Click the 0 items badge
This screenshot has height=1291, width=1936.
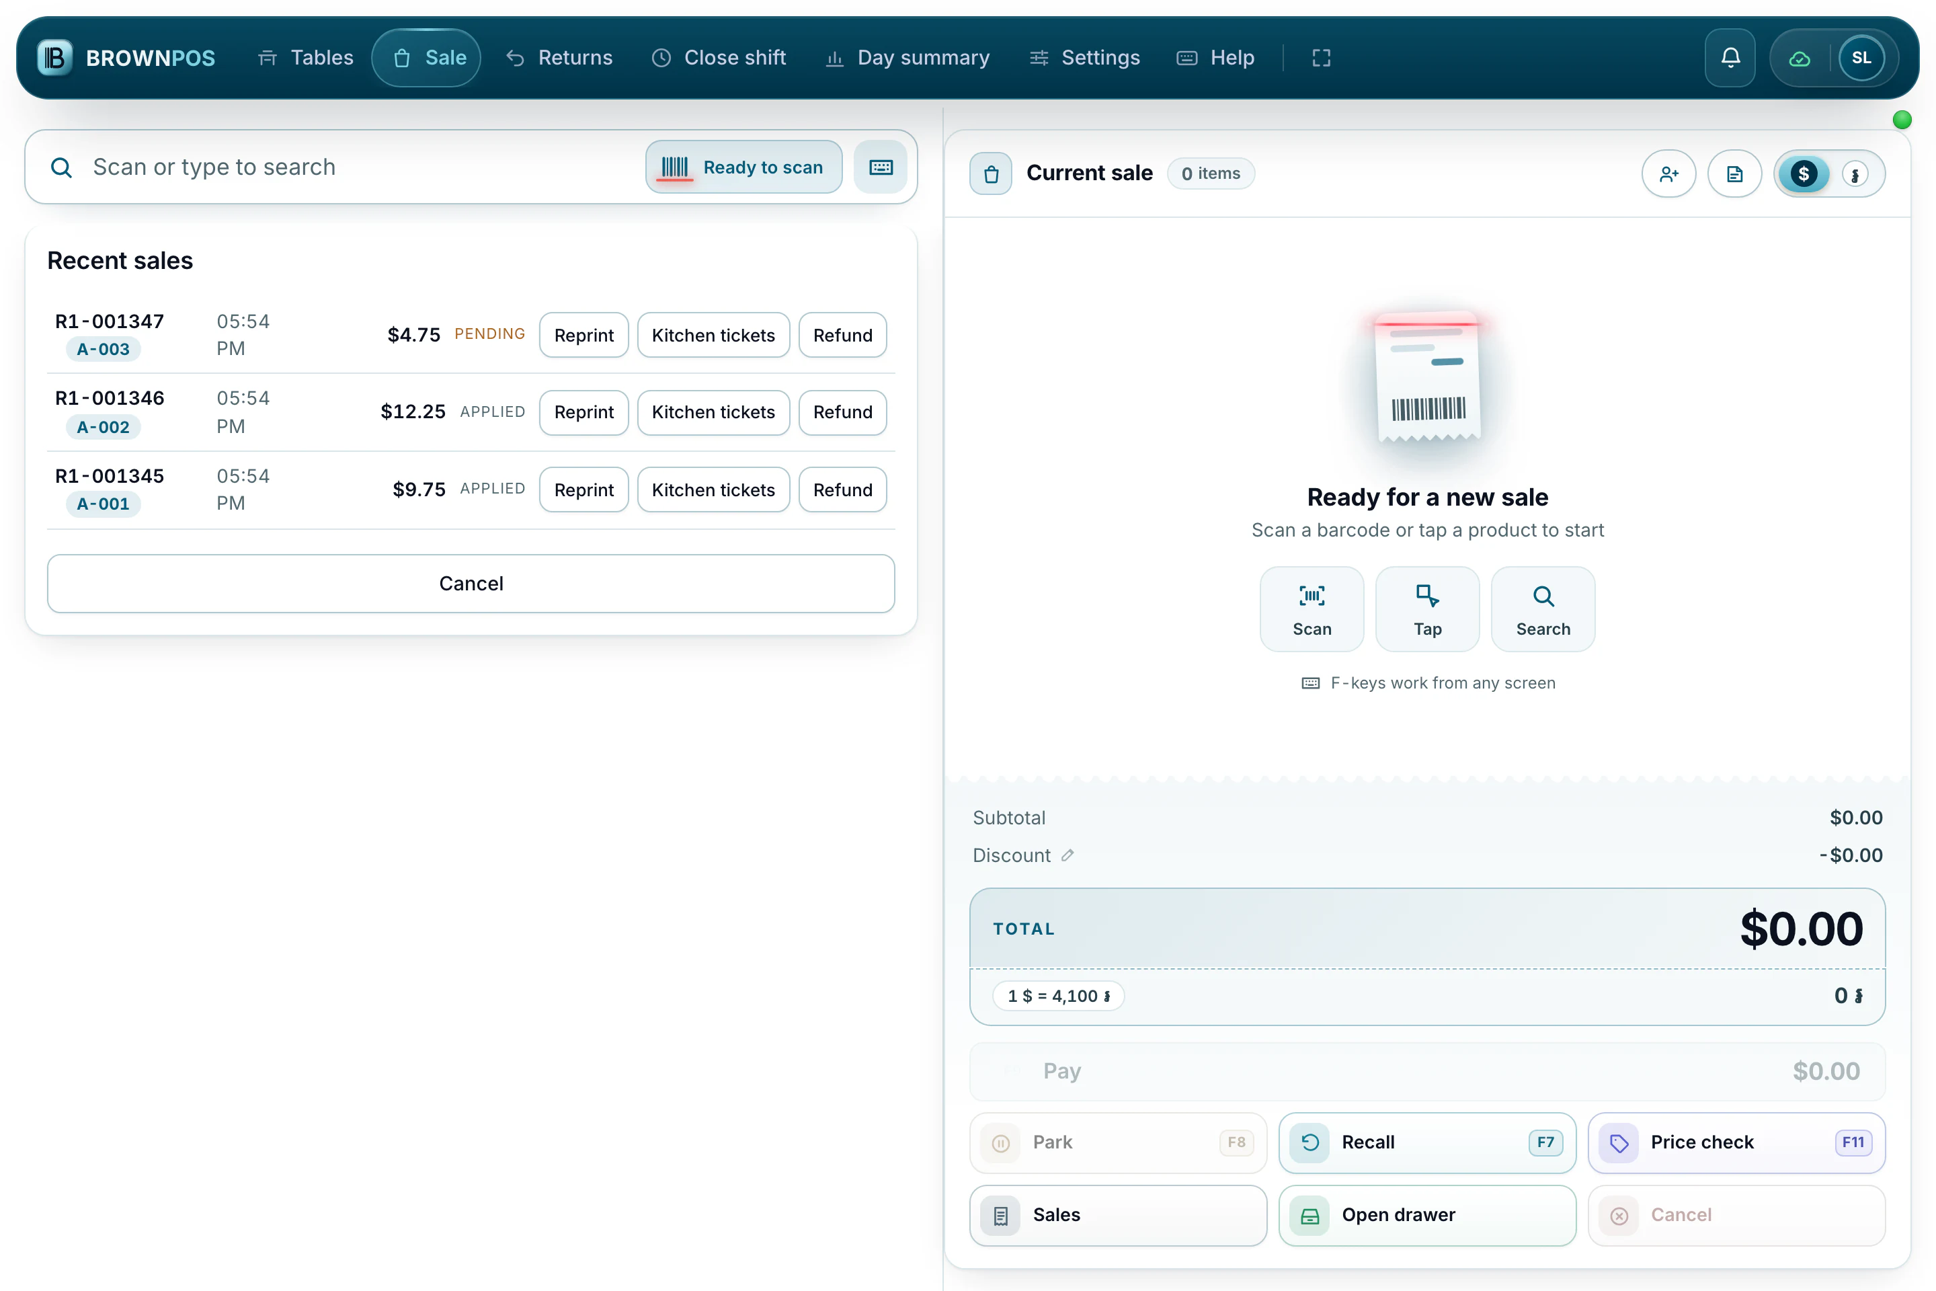tap(1211, 173)
